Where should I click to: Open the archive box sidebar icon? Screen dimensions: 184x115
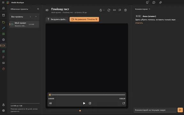[x=4, y=15]
